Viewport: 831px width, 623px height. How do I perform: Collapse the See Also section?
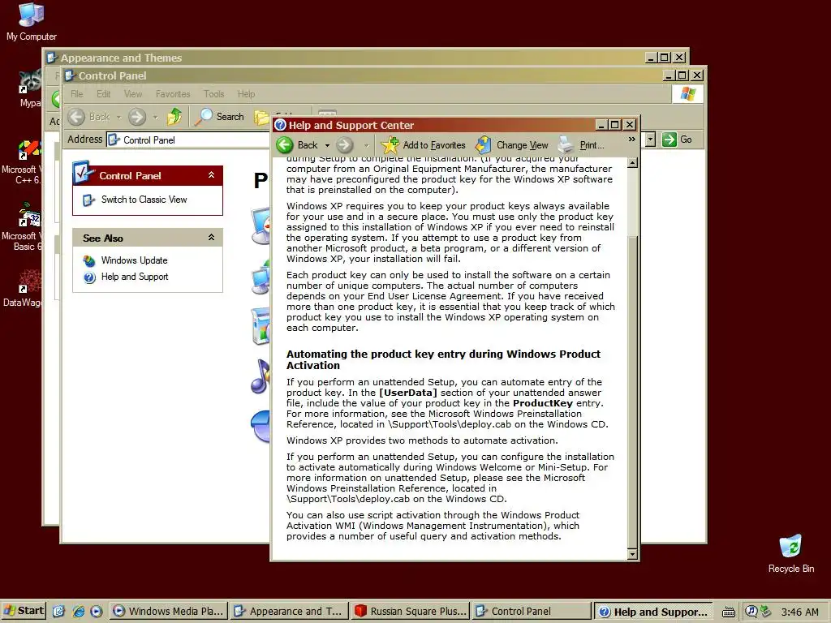point(211,238)
